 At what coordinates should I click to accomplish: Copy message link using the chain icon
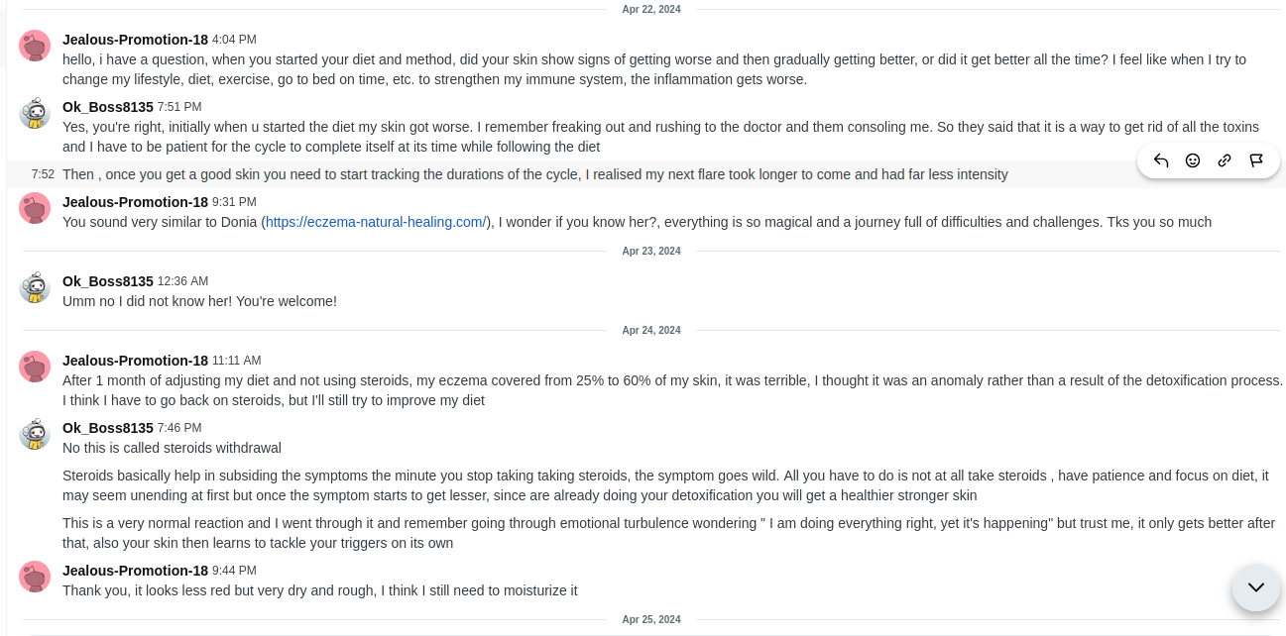coord(1225,160)
